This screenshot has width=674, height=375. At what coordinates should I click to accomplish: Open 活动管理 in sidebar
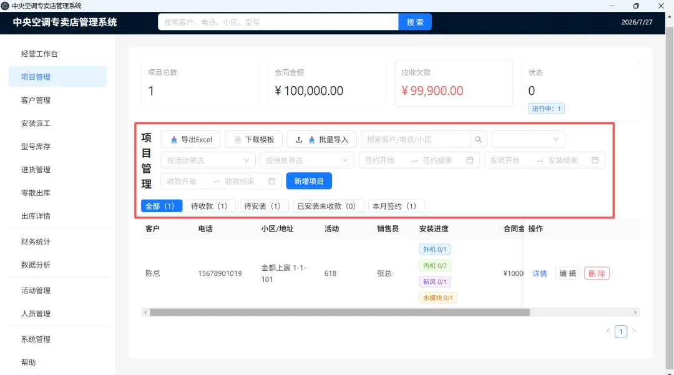pos(57,291)
